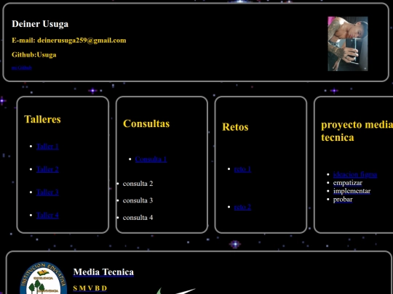Open the reto 1 link

tap(242, 169)
